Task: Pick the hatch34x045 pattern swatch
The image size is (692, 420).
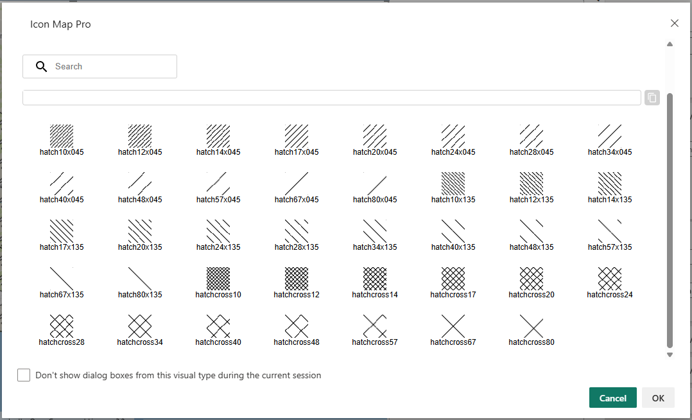Action: click(x=610, y=136)
